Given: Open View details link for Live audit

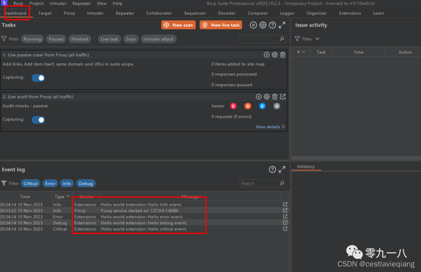Looking at the screenshot, I should [x=270, y=127].
